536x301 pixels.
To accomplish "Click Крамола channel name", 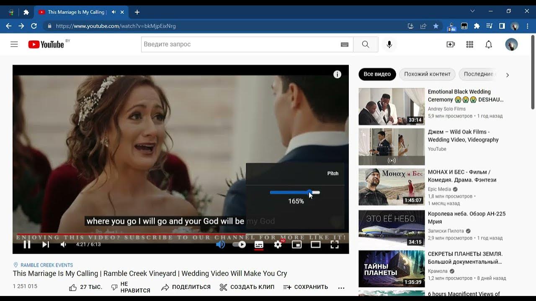I will pos(438,271).
